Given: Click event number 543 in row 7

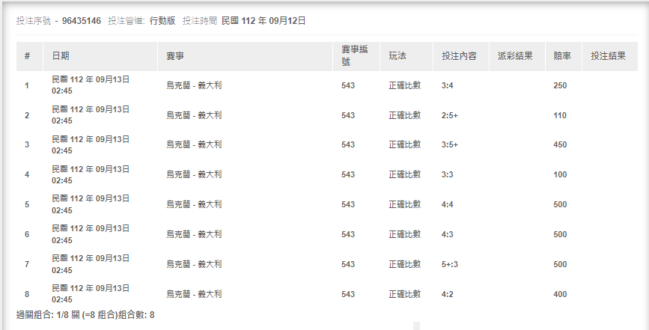Looking at the screenshot, I should tap(348, 264).
